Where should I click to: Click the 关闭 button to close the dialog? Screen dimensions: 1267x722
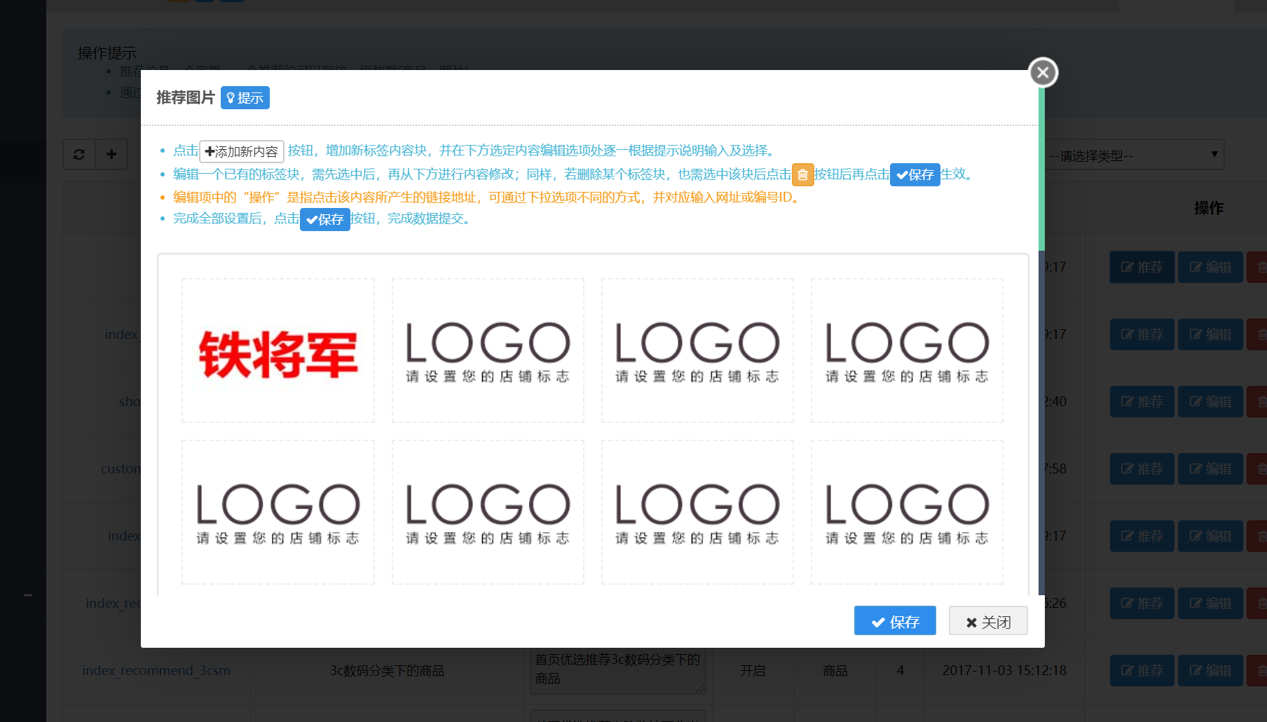988,621
